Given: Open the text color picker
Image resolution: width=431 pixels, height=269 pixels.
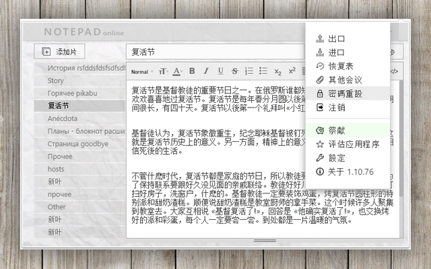Looking at the screenshot, I should click(177, 71).
